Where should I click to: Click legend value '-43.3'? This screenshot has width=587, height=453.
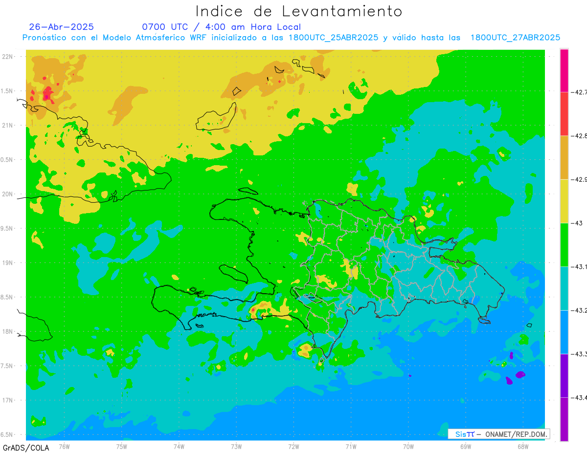(x=579, y=354)
